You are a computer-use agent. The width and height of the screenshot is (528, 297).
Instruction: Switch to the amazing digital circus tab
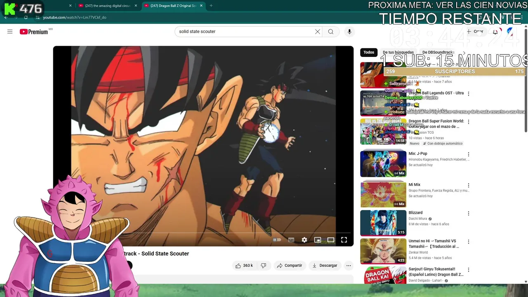107,6
